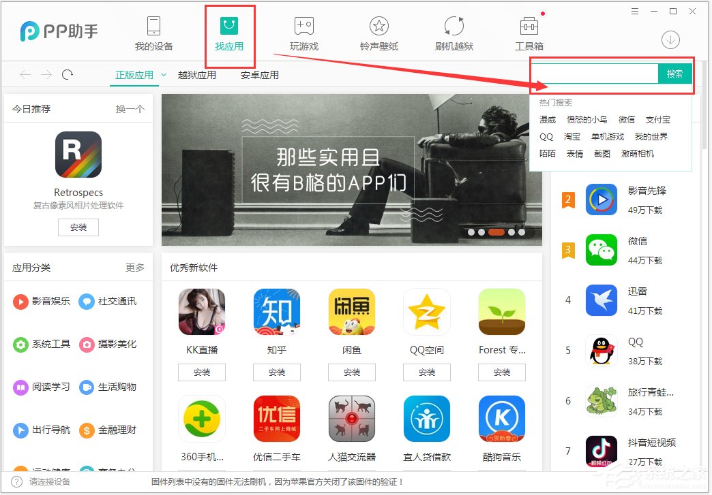Focus the app search input field
Viewport: 712px width, 495px height.
[595, 74]
